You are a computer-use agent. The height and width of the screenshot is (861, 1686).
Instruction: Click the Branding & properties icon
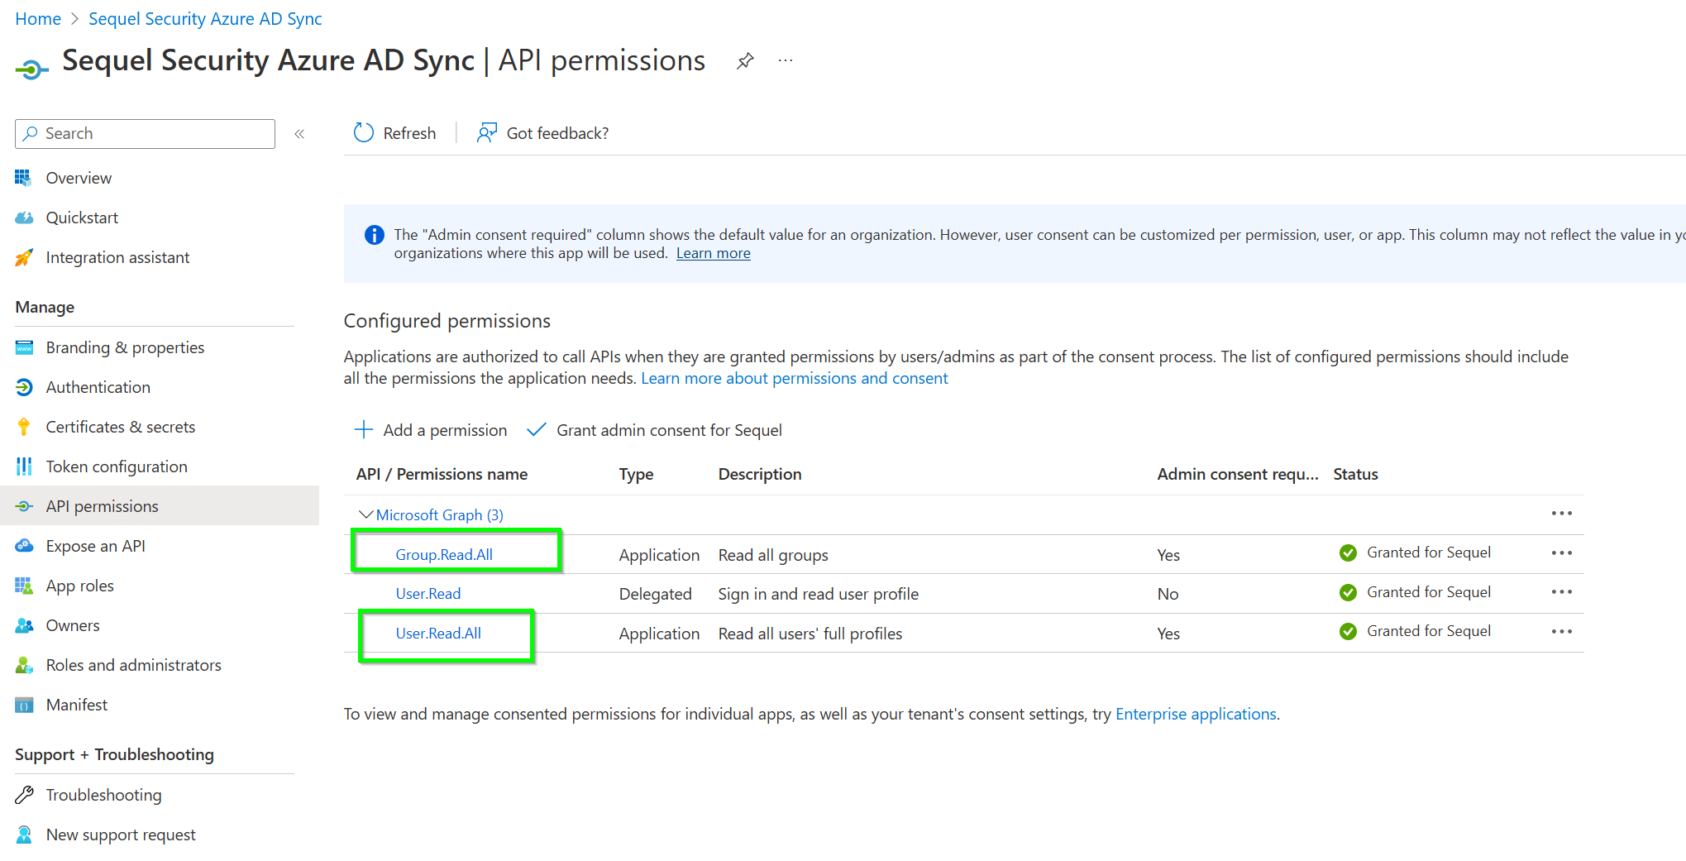(24, 347)
